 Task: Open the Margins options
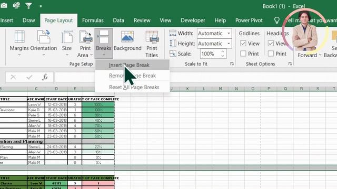(19, 44)
